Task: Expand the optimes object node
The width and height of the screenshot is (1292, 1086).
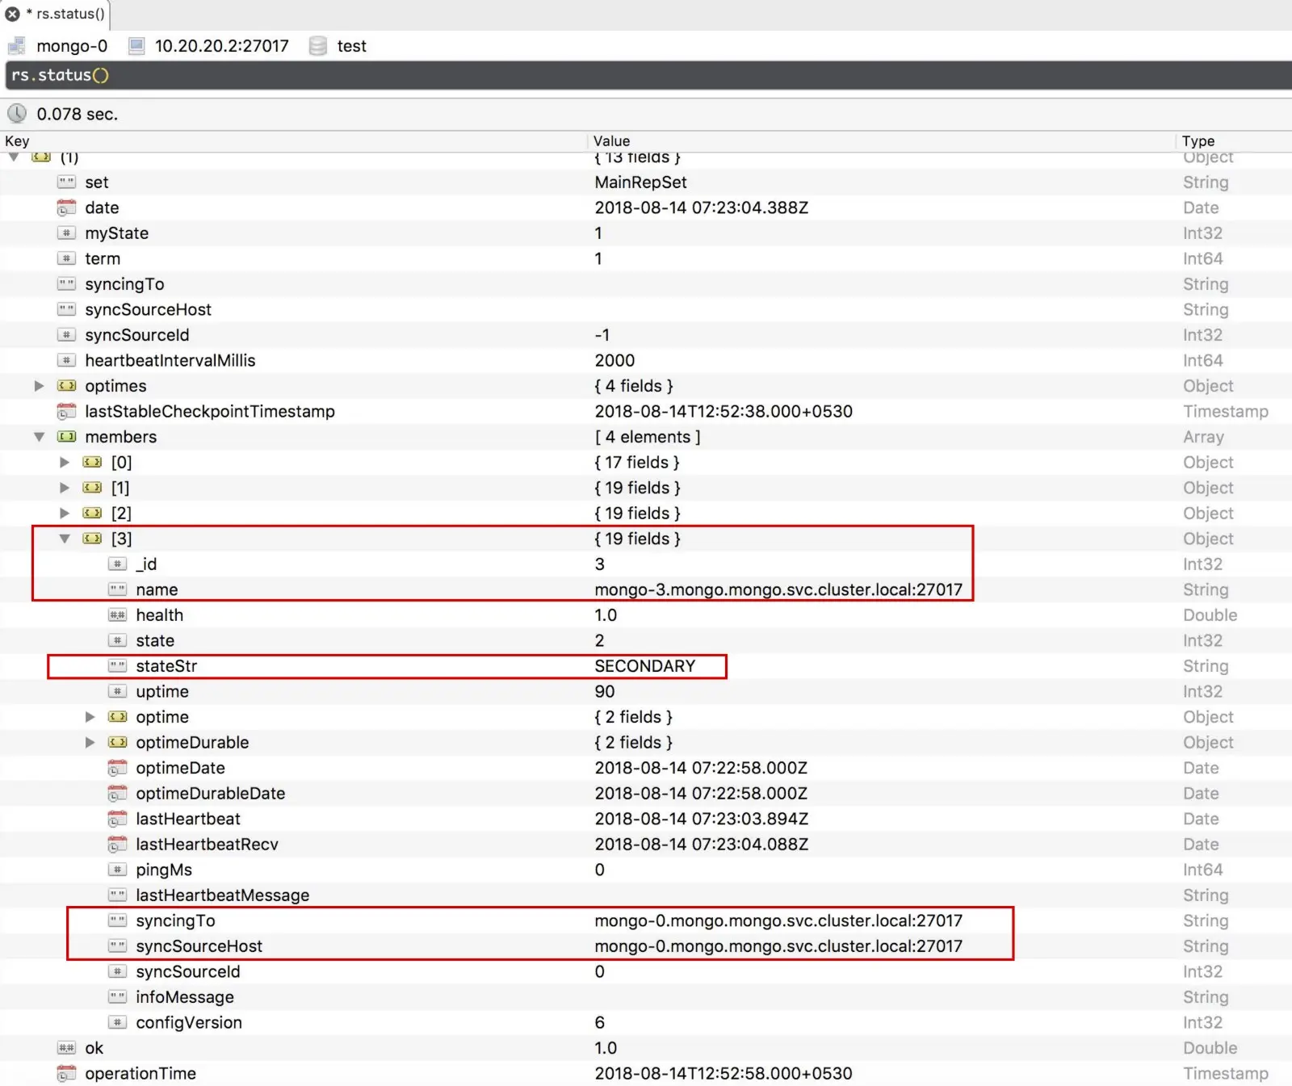Action: (x=39, y=386)
